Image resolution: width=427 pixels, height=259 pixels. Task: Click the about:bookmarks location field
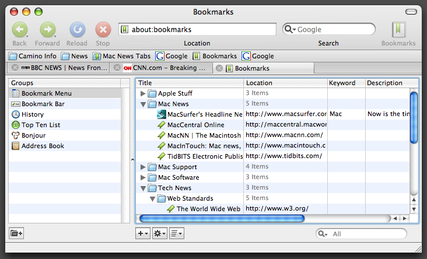(x=197, y=29)
